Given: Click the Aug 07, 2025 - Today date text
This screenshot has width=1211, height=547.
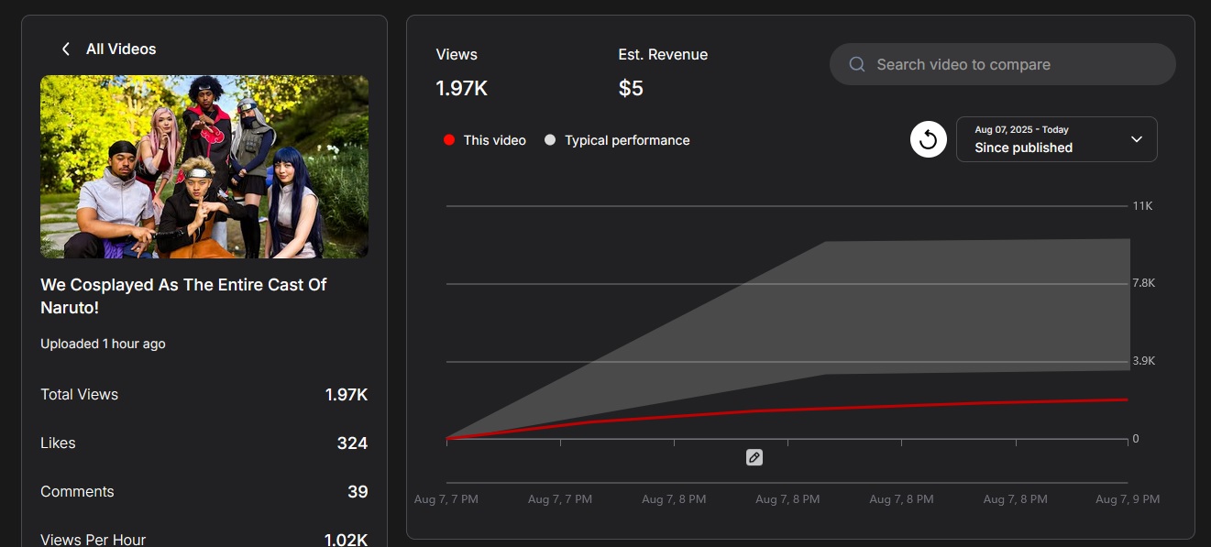Looking at the screenshot, I should tap(1021, 130).
